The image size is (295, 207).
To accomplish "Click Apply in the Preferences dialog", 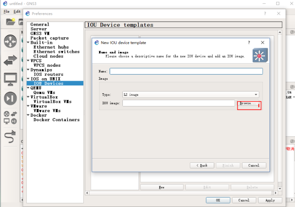I will click(x=270, y=200).
